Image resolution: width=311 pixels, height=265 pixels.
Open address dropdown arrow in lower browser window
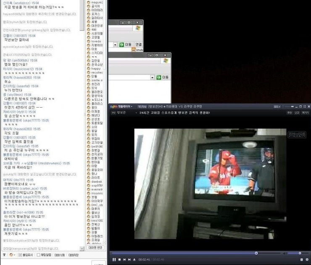(x=152, y=77)
